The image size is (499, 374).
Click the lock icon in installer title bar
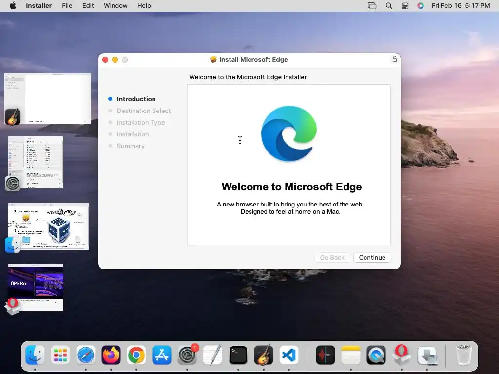click(394, 59)
